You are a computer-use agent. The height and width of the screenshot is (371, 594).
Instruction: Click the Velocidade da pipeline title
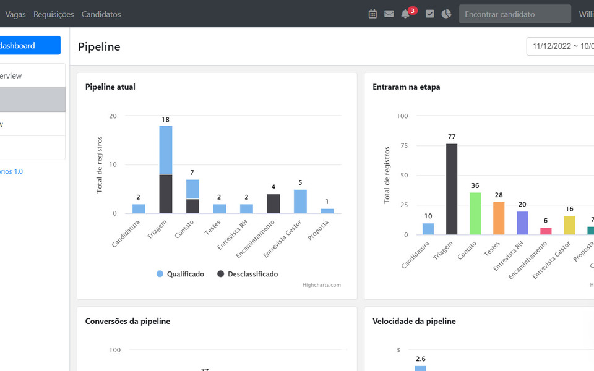414,321
